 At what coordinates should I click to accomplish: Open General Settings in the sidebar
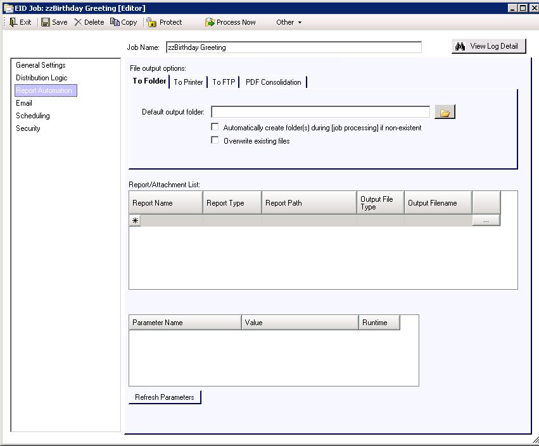(x=41, y=65)
